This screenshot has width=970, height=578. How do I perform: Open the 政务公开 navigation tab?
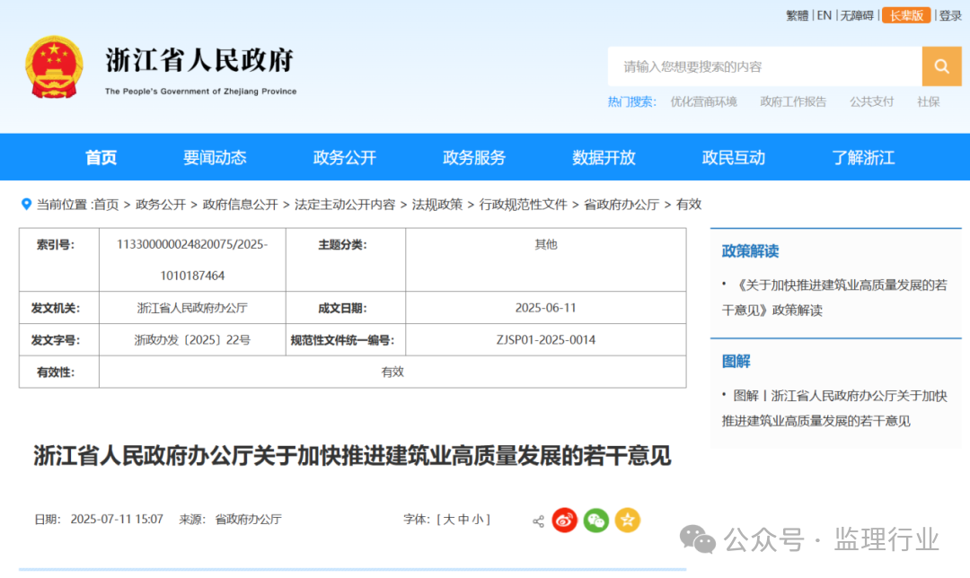click(345, 158)
